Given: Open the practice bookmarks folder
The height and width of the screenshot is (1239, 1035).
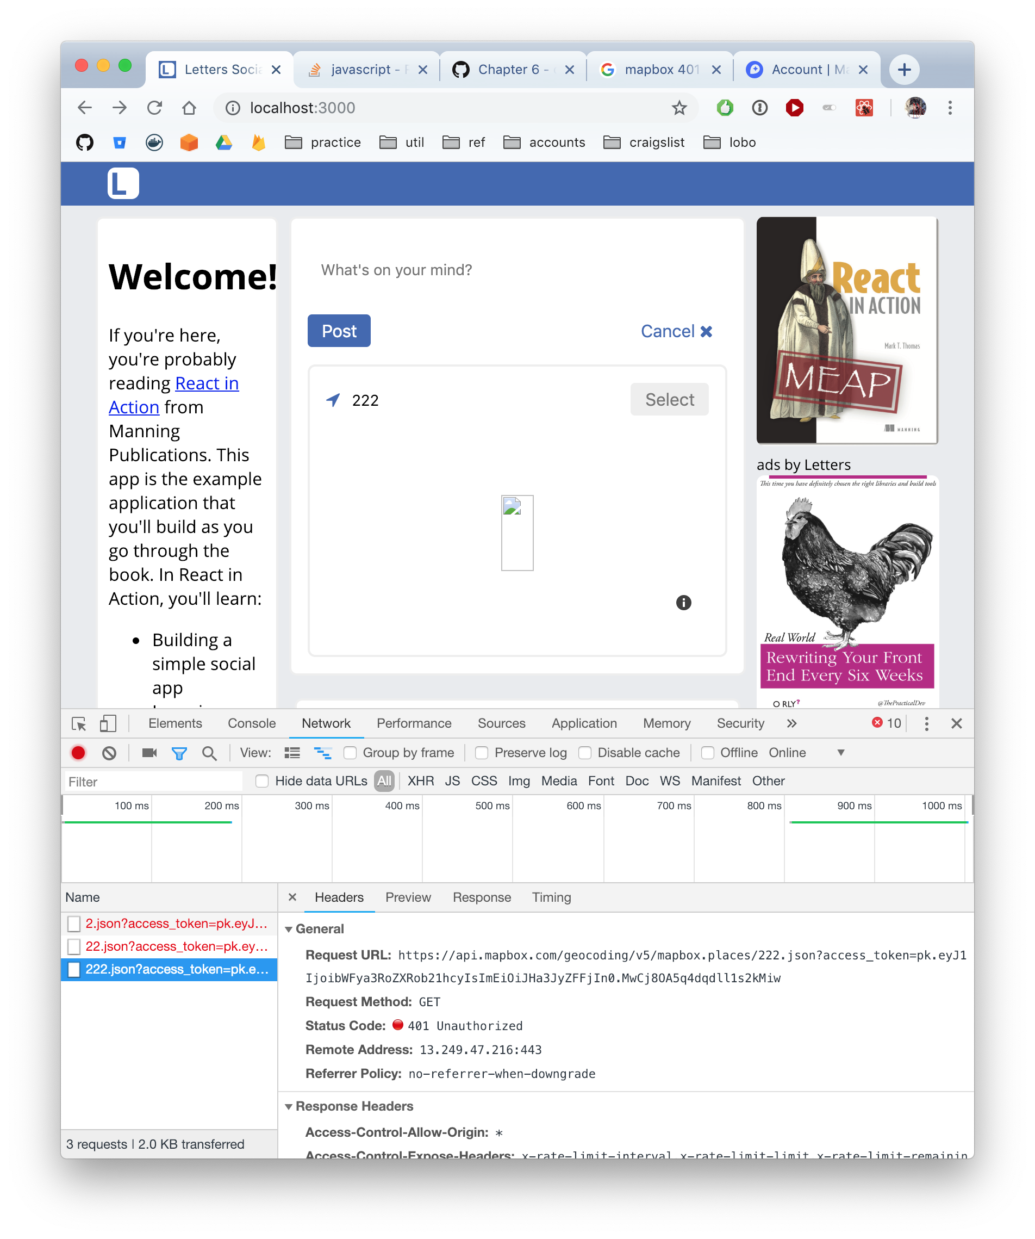Looking at the screenshot, I should [322, 143].
